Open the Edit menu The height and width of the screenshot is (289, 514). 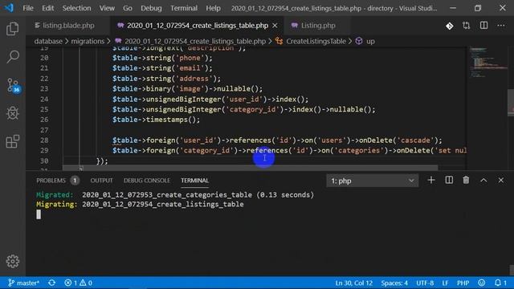48,8
